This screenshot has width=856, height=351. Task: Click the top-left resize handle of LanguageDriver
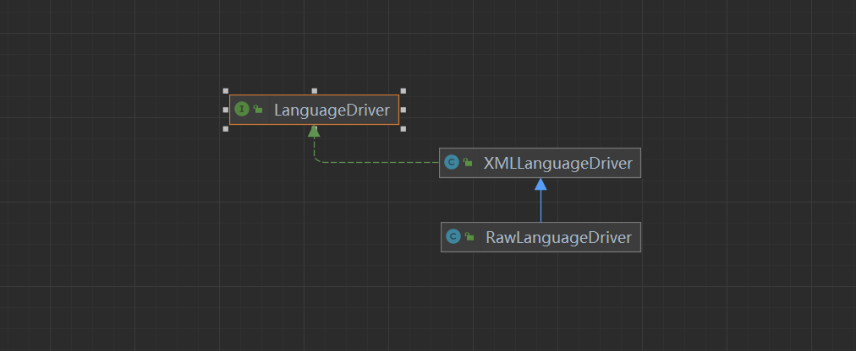click(x=226, y=90)
